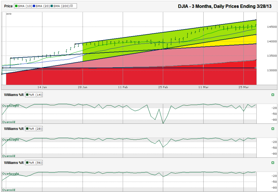Click the -50 axis value in %R (14) panel
The width and height of the screenshot is (278, 192).
point(274,114)
